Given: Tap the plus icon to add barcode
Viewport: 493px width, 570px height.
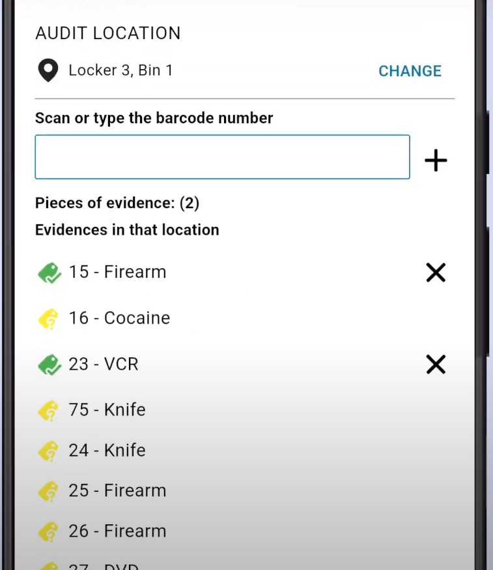Looking at the screenshot, I should tap(436, 160).
